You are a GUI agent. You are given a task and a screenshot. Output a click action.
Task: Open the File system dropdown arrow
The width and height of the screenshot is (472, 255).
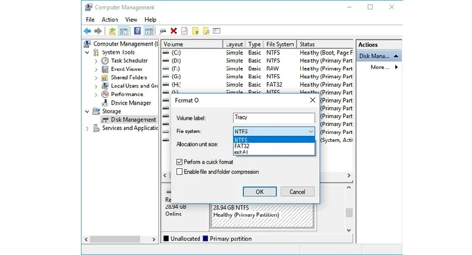point(311,132)
